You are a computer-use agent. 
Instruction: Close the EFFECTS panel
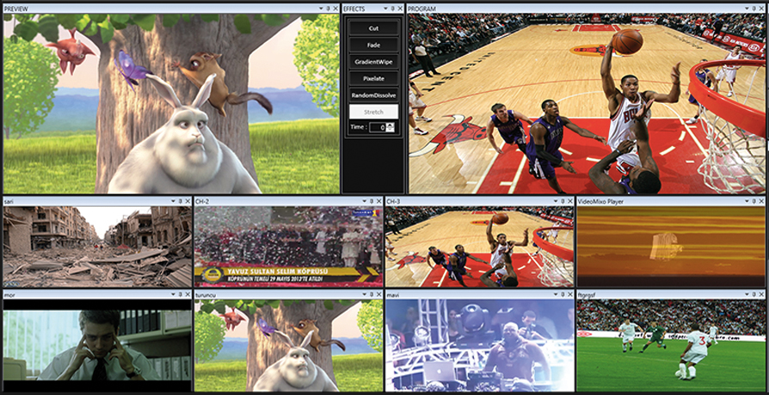400,9
